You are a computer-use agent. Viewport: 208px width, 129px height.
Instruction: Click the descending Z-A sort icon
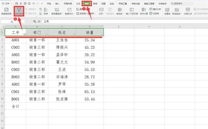click(41, 14)
